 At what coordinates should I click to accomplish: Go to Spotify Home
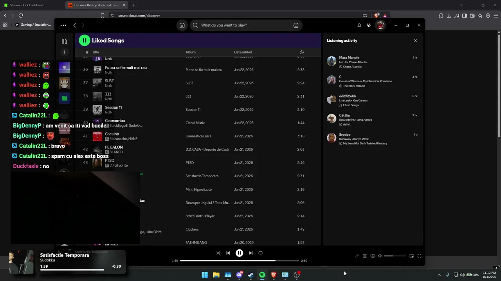[182, 25]
